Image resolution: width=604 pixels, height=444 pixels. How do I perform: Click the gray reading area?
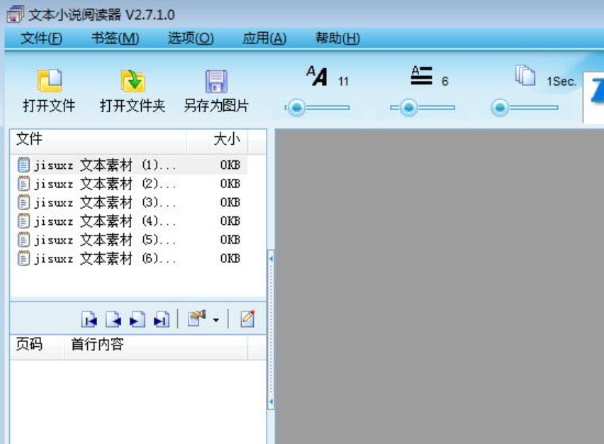click(439, 287)
